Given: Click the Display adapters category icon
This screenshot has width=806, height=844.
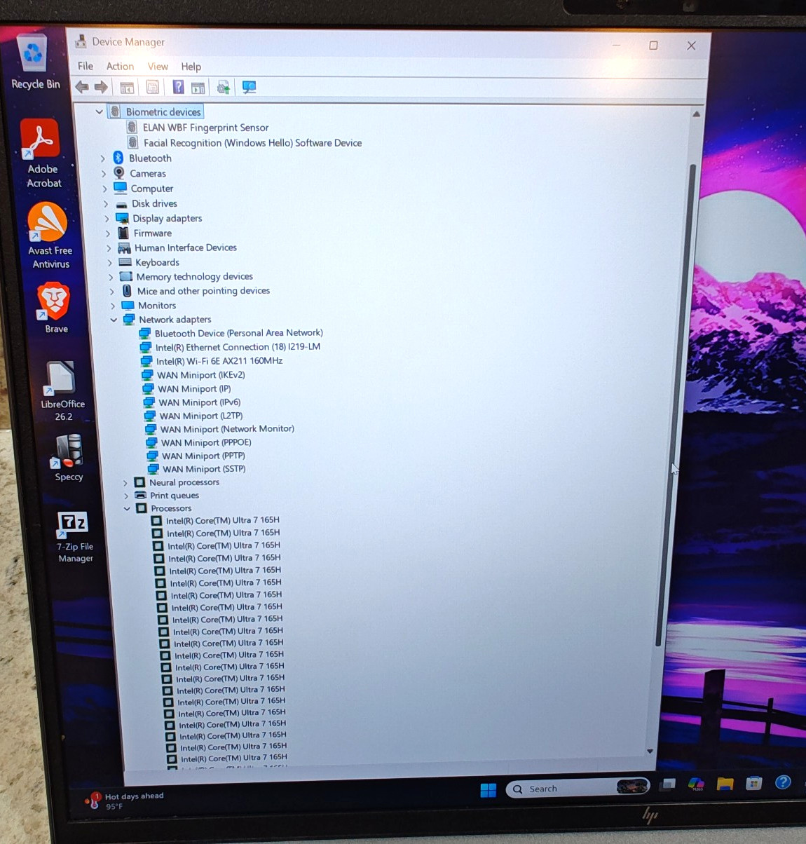Looking at the screenshot, I should click(x=122, y=218).
